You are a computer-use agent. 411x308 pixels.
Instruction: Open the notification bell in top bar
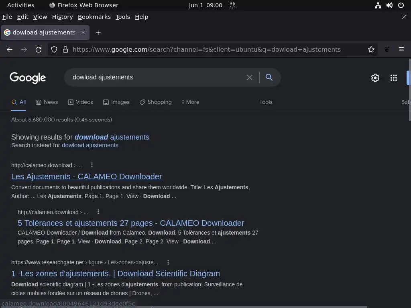coord(232,5)
